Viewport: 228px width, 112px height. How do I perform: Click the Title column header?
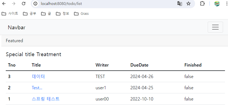pyautogui.click(x=36, y=65)
